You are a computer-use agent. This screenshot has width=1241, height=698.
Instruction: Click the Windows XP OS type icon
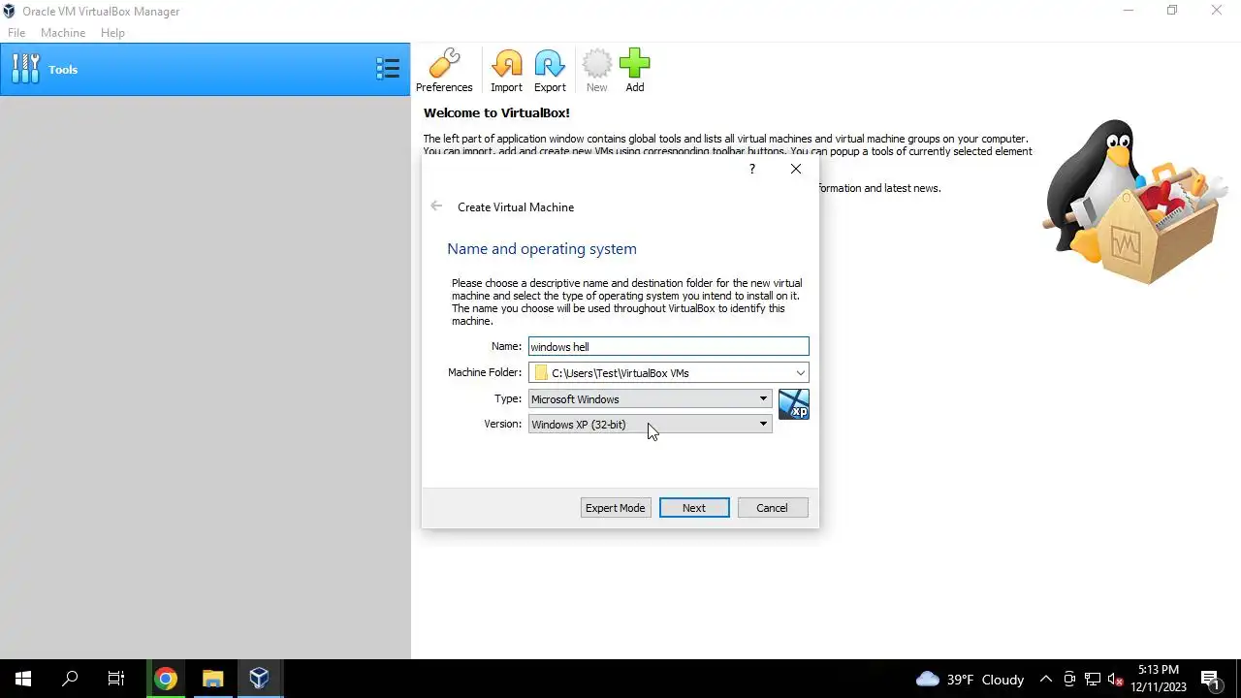coord(793,404)
